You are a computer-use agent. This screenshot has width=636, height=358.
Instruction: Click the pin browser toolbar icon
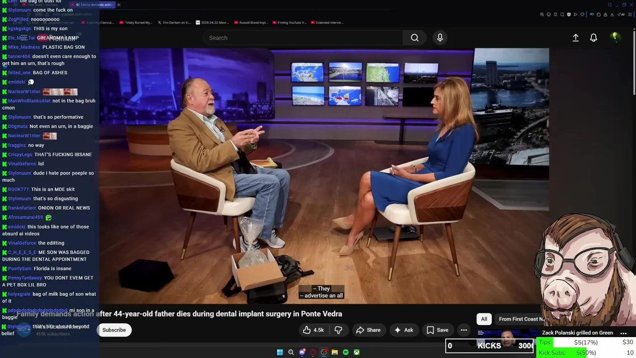tap(556, 14)
